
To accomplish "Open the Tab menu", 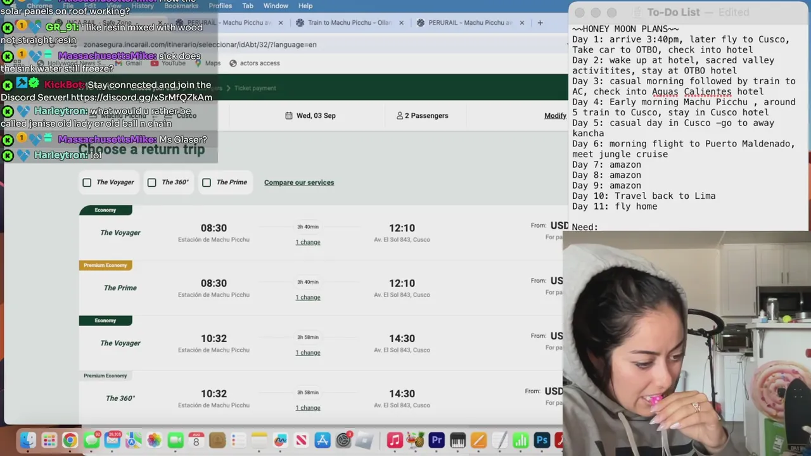I will point(248,6).
